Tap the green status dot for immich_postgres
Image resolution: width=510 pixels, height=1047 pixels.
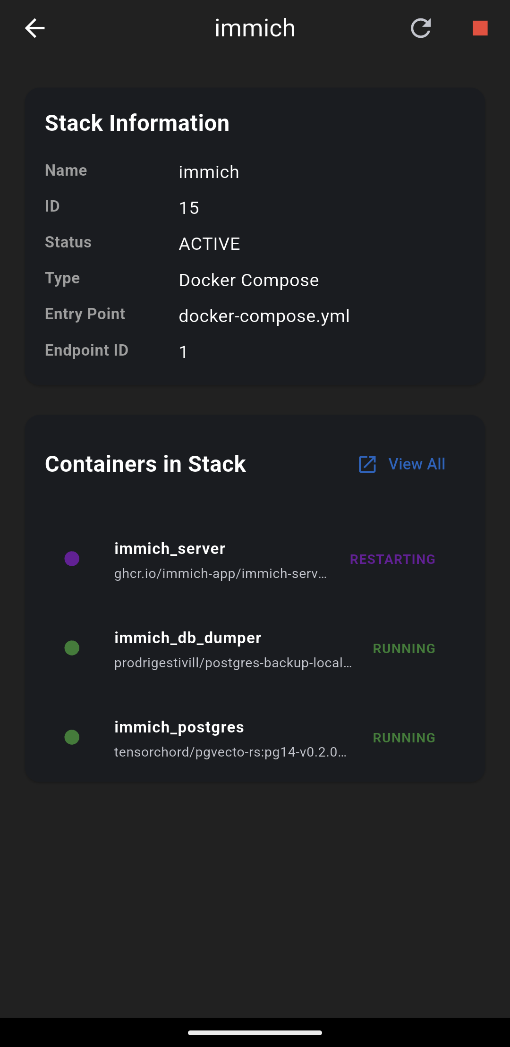click(72, 737)
